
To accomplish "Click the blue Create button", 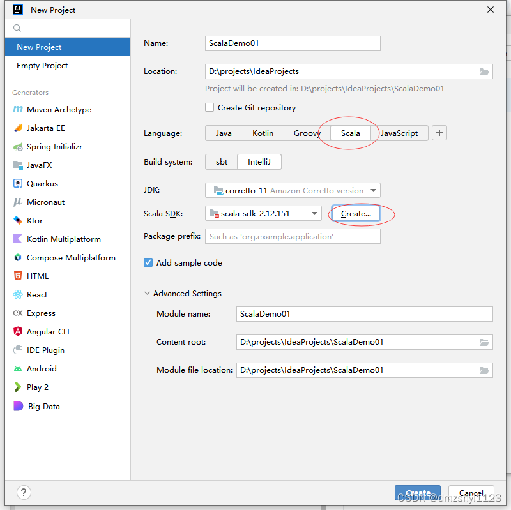I will coord(418,493).
